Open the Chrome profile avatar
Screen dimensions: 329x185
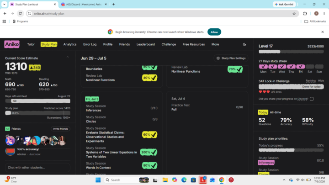pos(316,14)
